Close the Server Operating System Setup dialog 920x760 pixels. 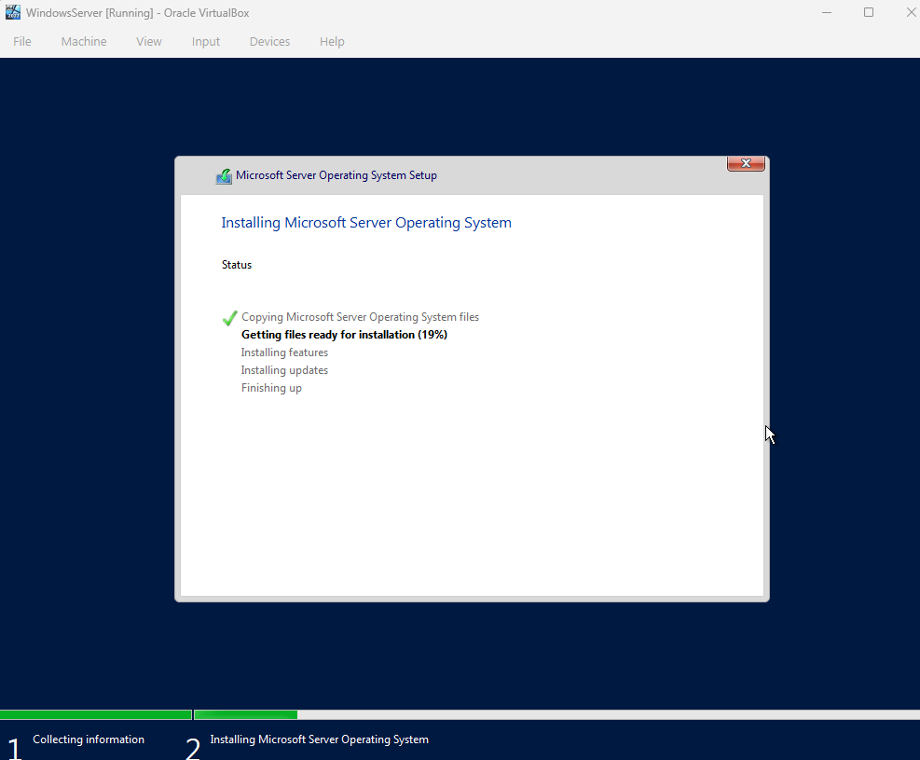[x=746, y=163]
